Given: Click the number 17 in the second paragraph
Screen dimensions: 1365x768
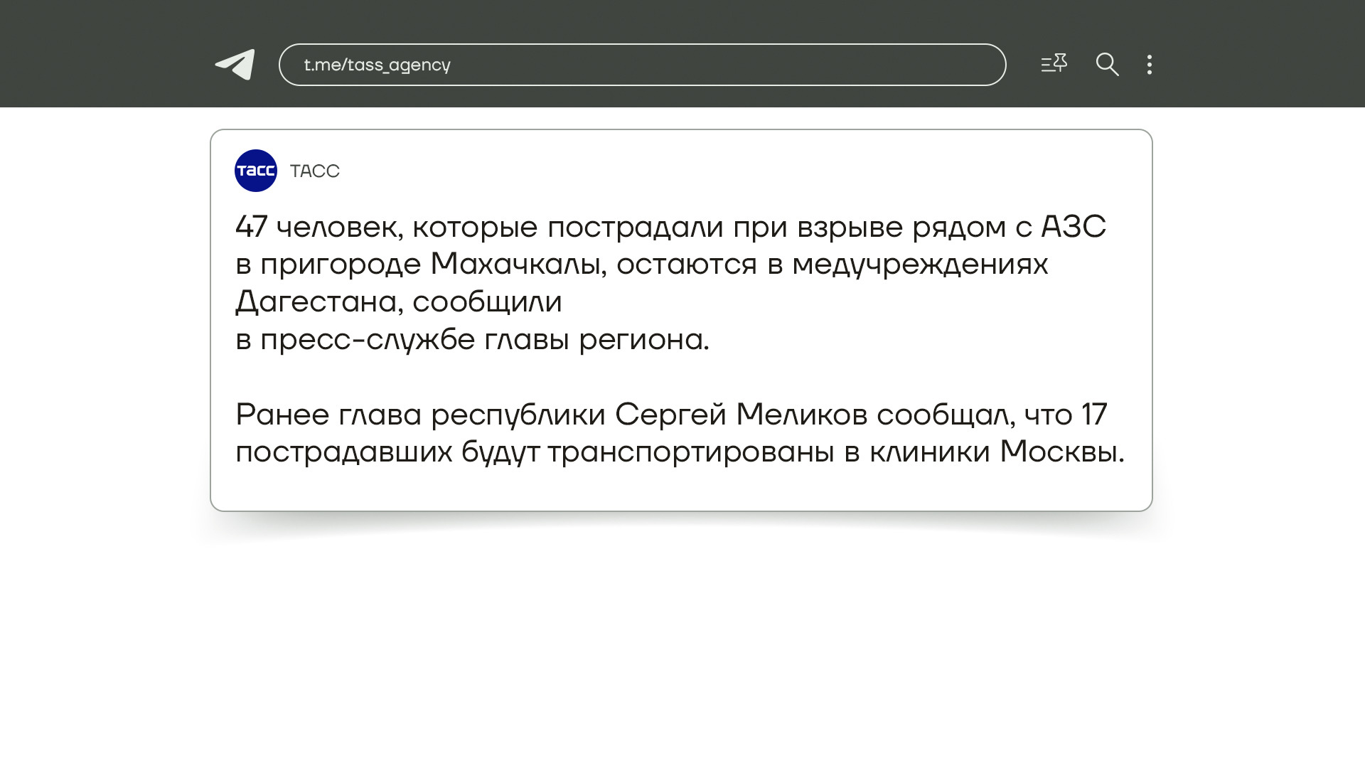Looking at the screenshot, I should (1094, 415).
